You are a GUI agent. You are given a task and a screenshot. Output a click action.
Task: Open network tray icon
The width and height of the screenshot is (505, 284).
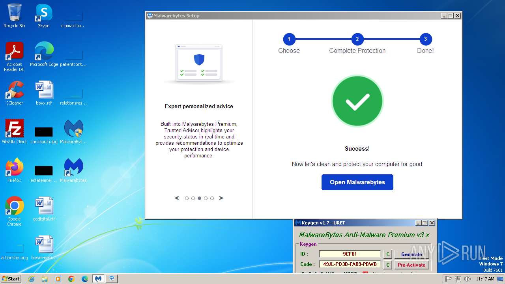tap(458, 279)
